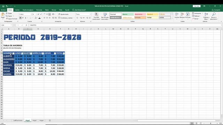The image size is (223, 125).
Task: Apply the Bueno green cell style
Action: tap(128, 14)
